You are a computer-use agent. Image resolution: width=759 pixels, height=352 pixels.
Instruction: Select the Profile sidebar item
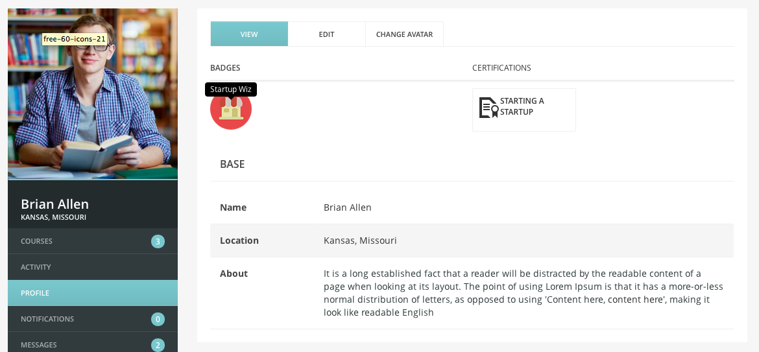[x=35, y=293]
